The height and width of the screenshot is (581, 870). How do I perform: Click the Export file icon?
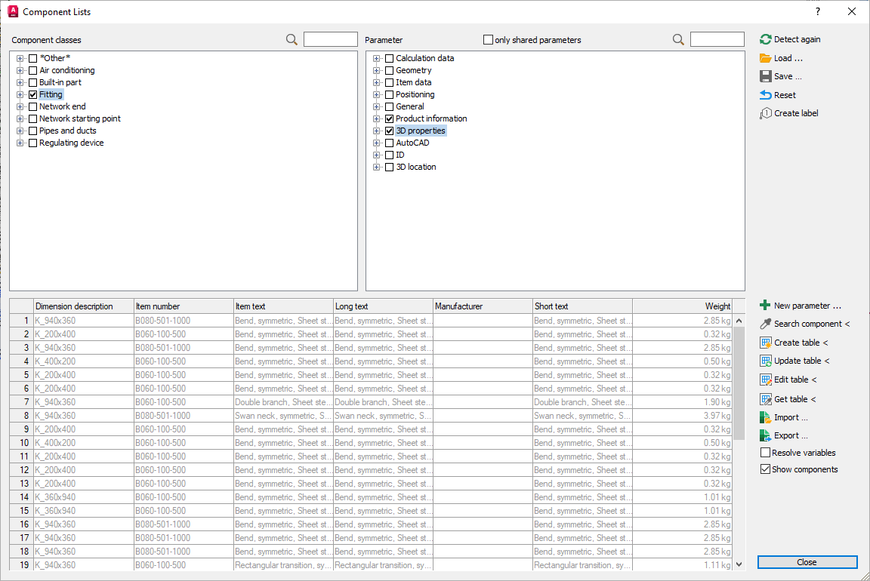[x=766, y=436]
